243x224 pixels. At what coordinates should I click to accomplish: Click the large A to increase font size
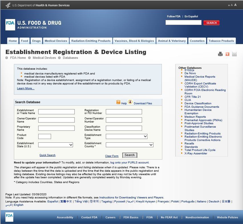coord(235,5)
